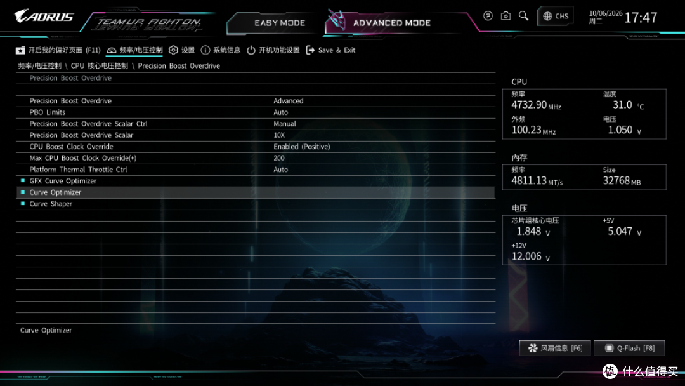The image size is (685, 386).
Task: Open the Curve Optimizer submenu
Action: tap(256, 192)
